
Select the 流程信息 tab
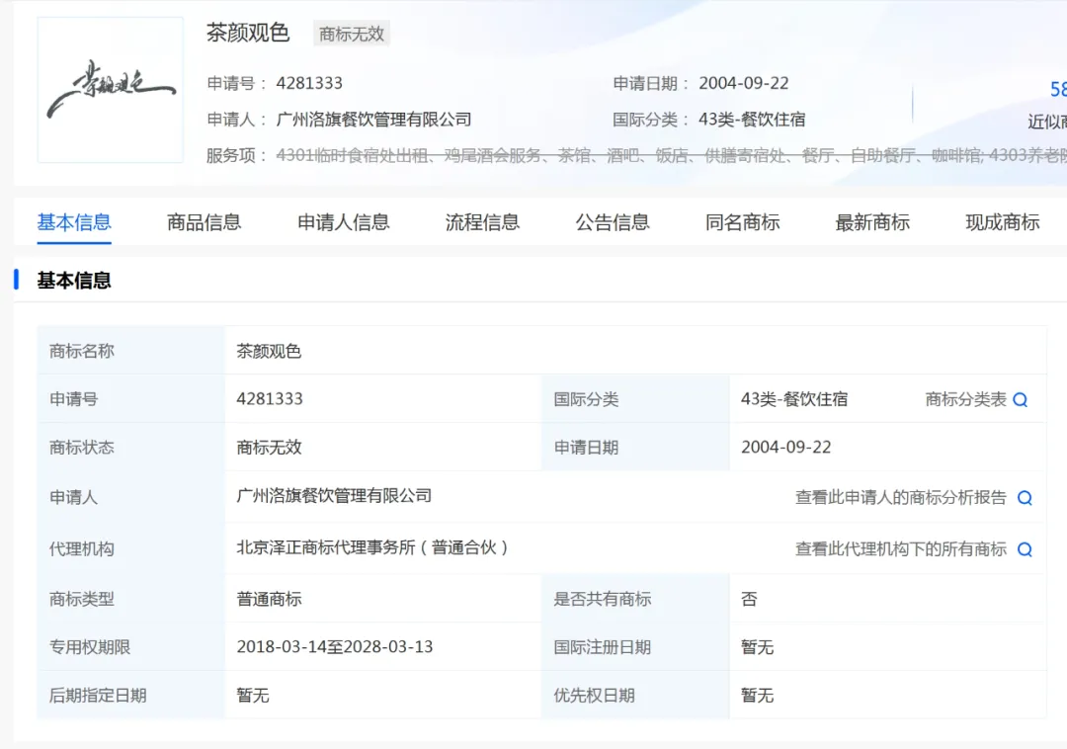coord(482,222)
